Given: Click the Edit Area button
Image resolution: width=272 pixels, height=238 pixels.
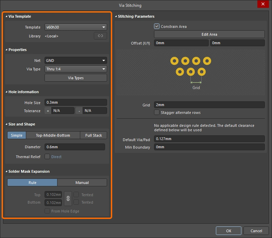Looking at the screenshot, I should tap(209, 34).
